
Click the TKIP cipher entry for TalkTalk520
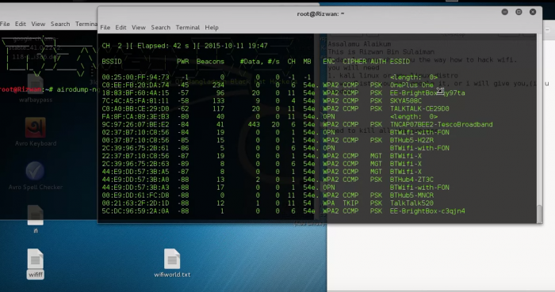pos(350,203)
